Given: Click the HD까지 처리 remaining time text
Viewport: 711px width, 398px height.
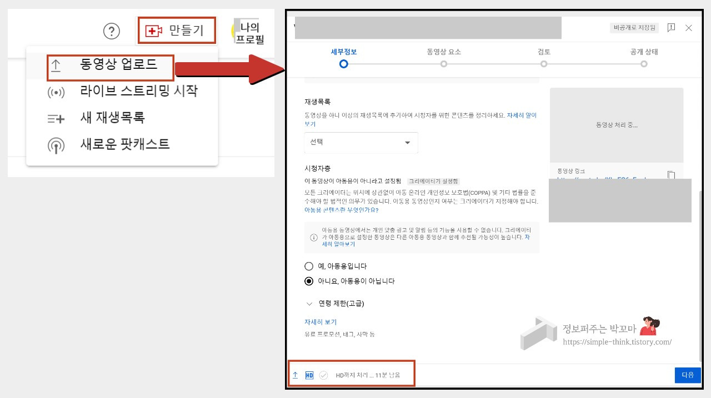Looking at the screenshot, I should click(x=368, y=375).
